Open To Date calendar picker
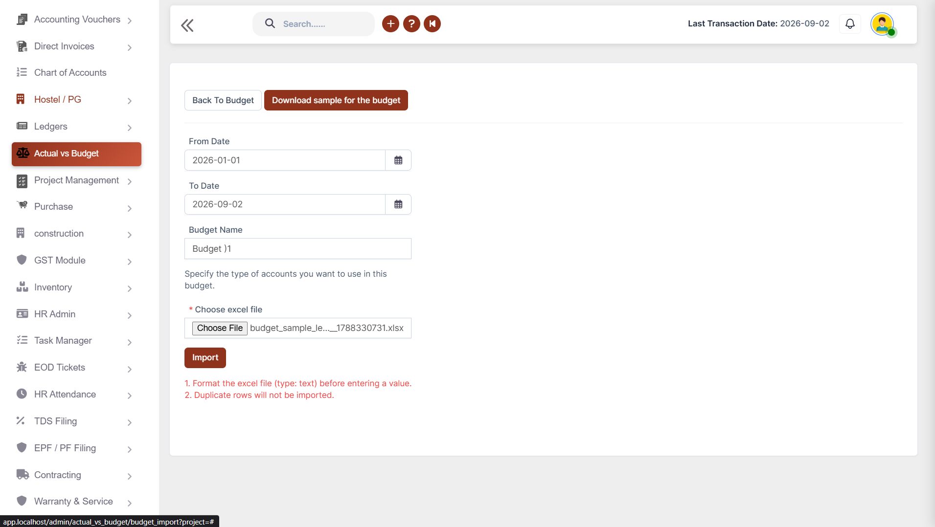935x527 pixels. coord(398,204)
